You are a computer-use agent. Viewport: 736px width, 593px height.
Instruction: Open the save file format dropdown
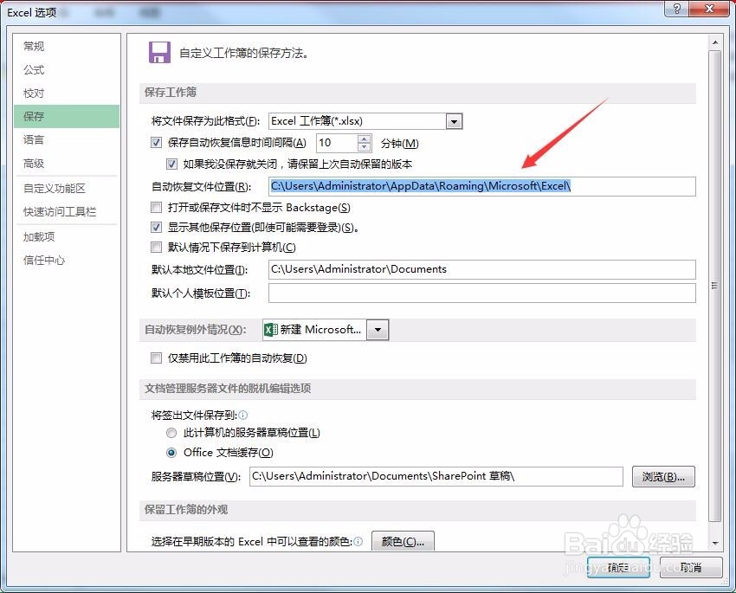(x=454, y=121)
